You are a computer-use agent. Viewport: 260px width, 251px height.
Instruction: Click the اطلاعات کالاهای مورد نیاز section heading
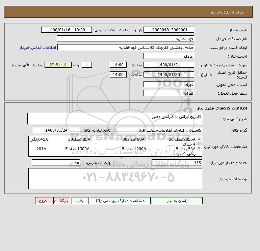tap(222, 108)
